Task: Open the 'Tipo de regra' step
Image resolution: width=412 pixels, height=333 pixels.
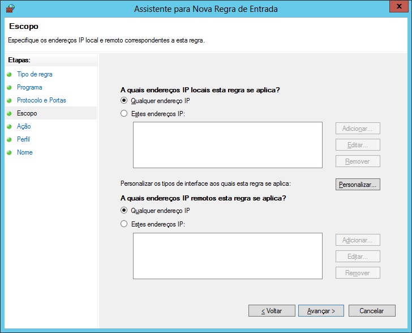Action: point(35,74)
